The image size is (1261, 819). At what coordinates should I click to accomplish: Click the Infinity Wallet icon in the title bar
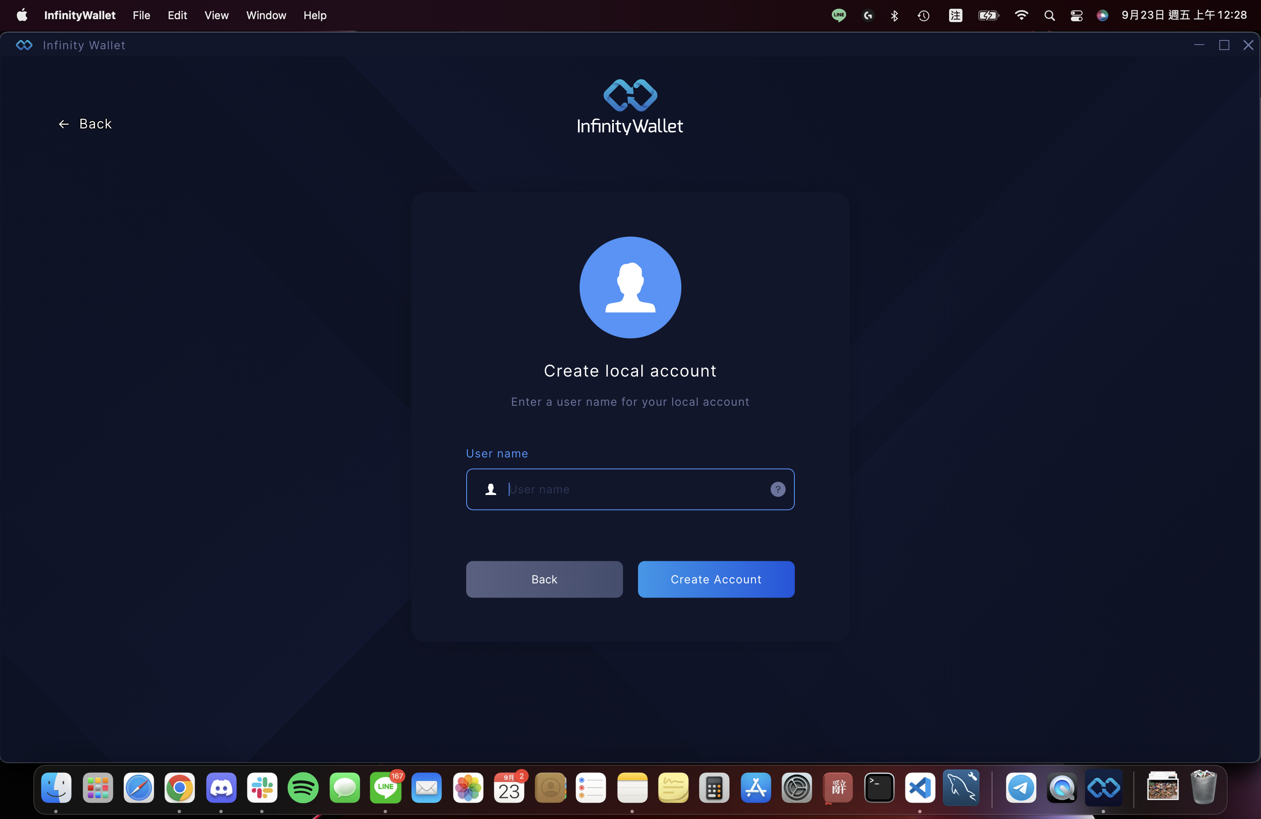[x=24, y=45]
